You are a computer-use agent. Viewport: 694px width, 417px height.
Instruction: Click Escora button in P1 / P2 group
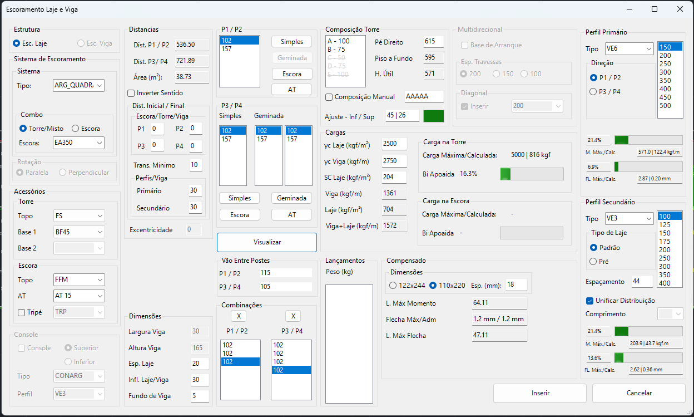292,74
